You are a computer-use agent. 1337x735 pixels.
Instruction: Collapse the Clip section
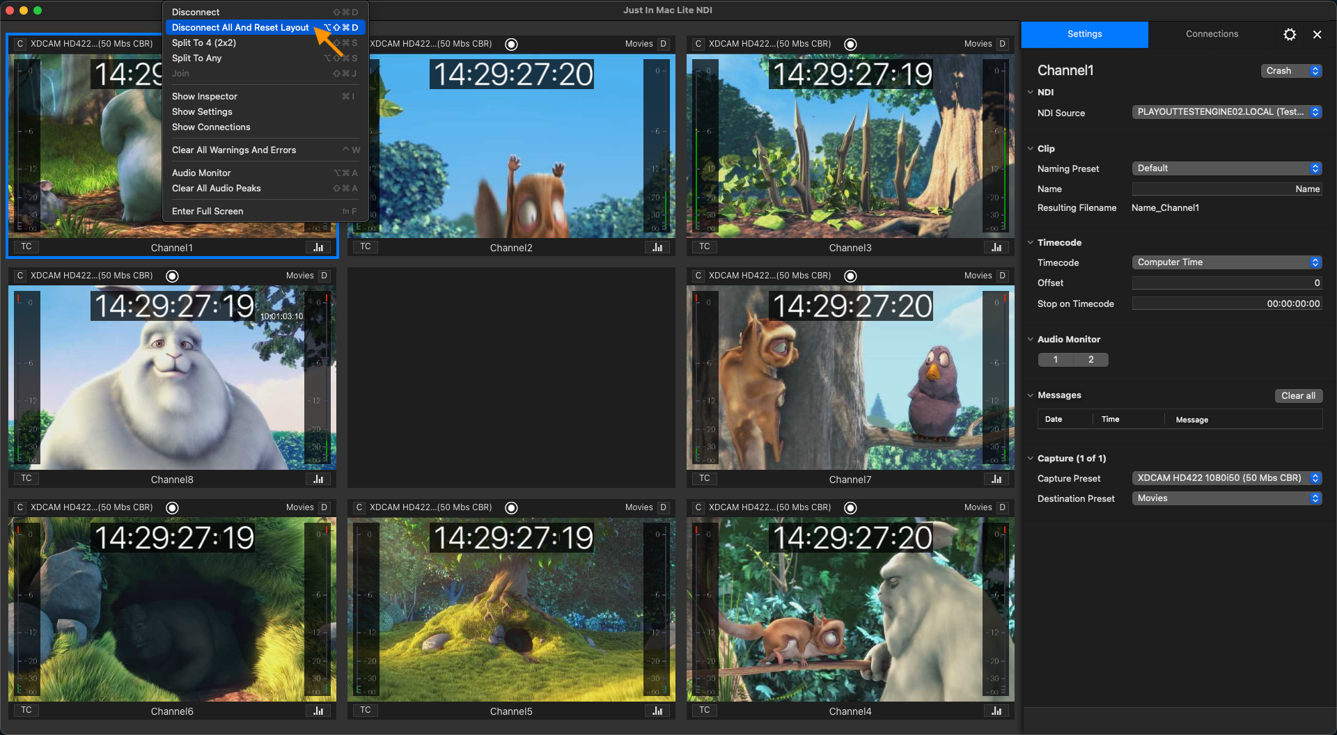point(1031,148)
